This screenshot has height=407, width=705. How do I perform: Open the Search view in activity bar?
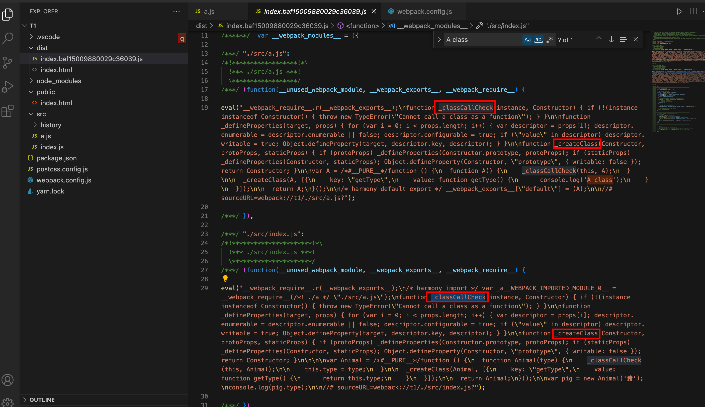click(x=8, y=39)
